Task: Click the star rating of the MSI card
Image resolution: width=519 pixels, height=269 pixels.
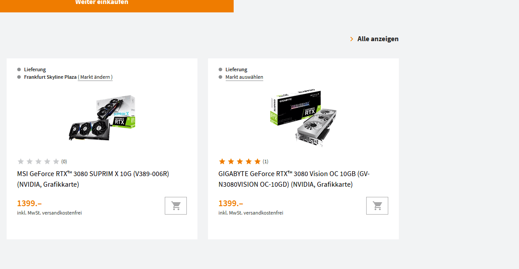Action: click(38, 161)
